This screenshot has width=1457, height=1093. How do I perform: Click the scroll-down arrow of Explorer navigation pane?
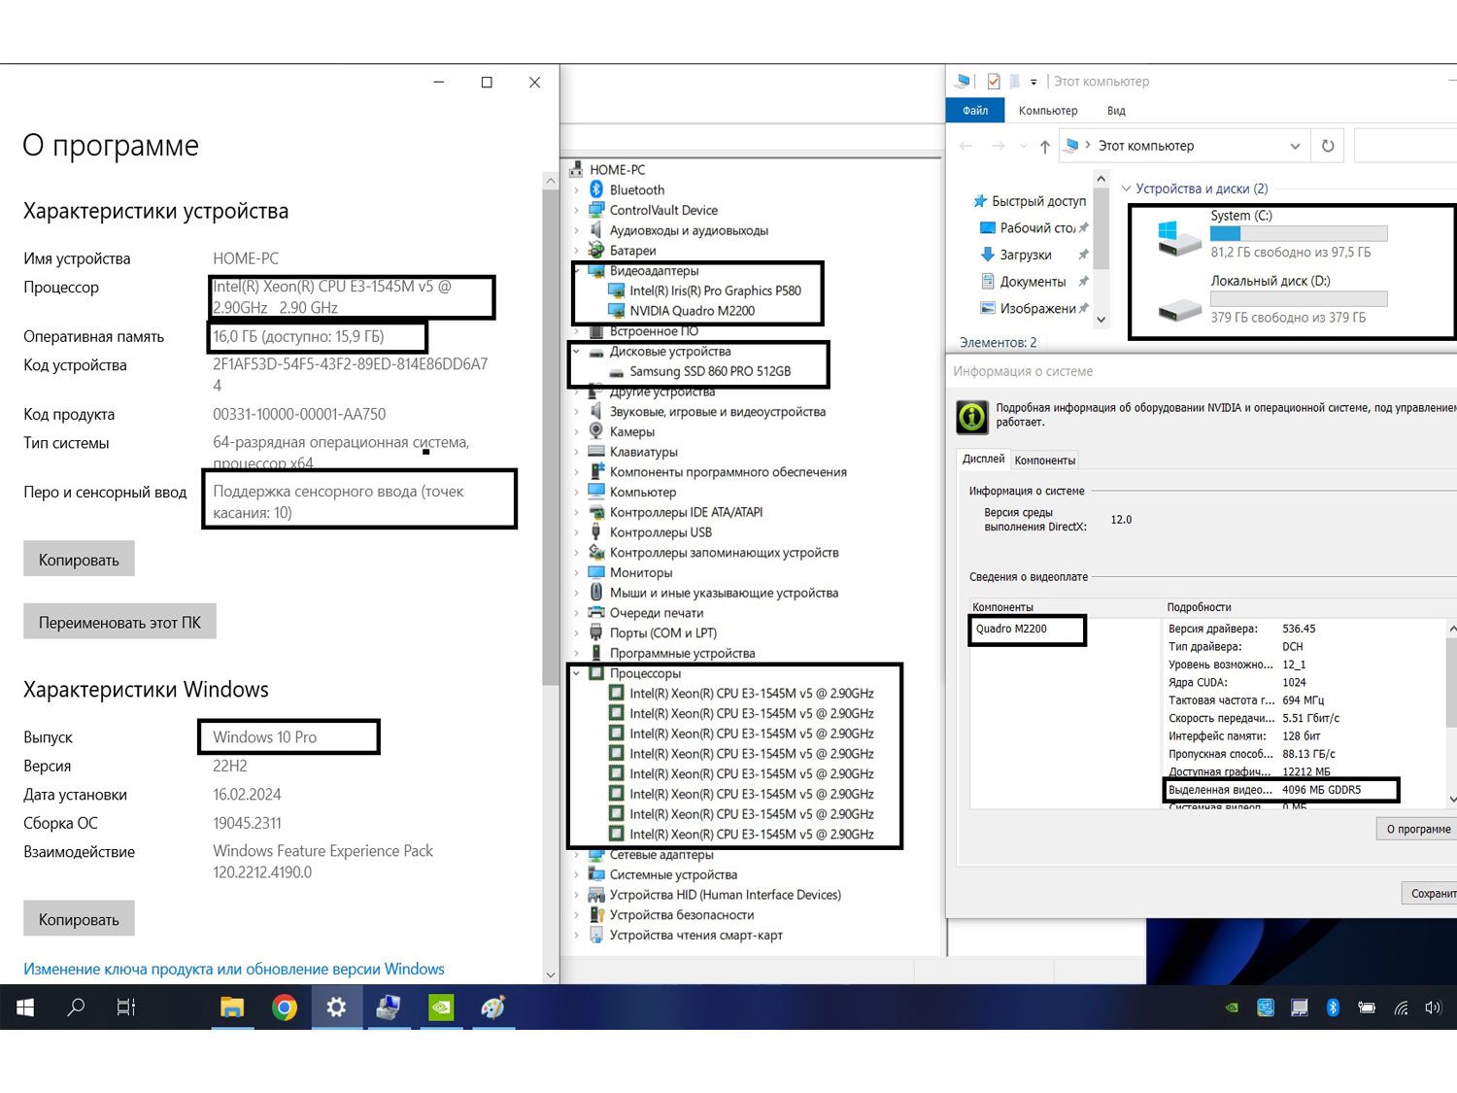click(x=1101, y=319)
